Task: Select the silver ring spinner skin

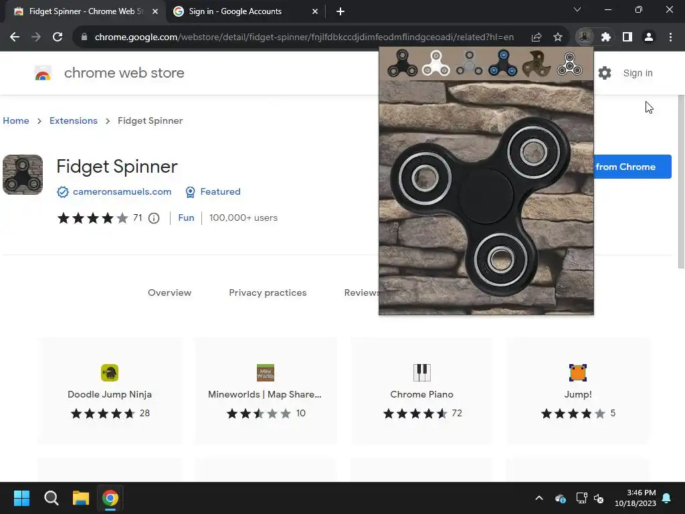Action: [570, 64]
